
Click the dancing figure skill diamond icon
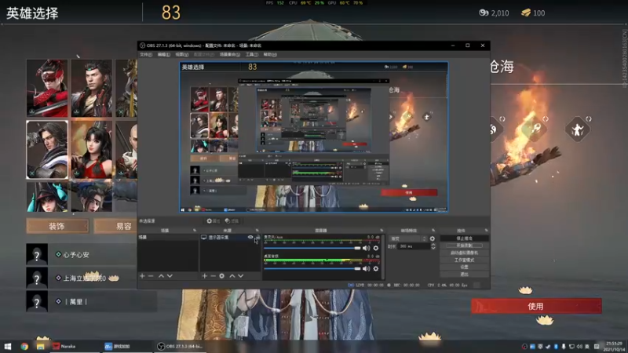coord(577,129)
